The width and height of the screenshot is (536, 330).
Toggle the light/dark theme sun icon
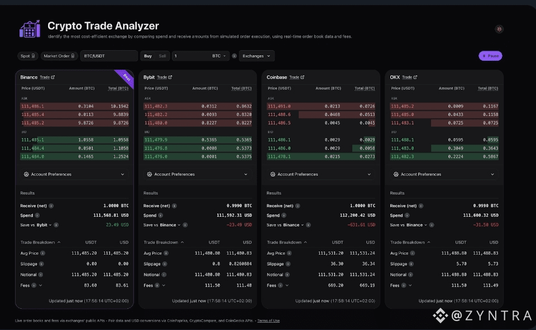499,29
